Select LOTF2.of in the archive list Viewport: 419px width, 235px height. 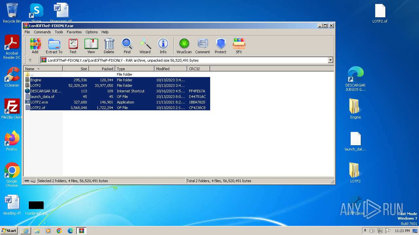[x=117, y=108]
